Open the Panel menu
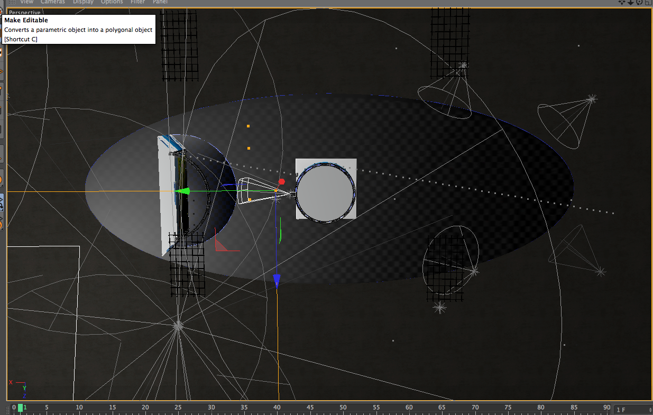Screen dimensions: 653x415 [160, 2]
